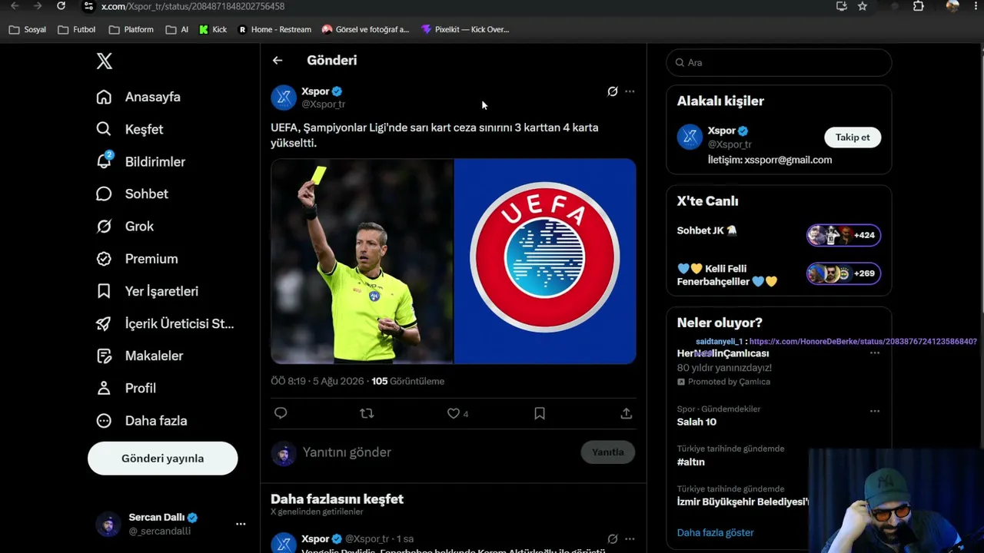Open İçerik Üreticisi Studio
The image size is (984, 553).
pyautogui.click(x=165, y=323)
